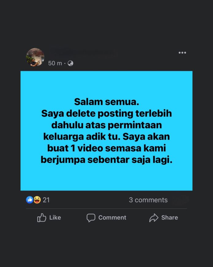Open the '50 m' post timestamp

point(55,63)
